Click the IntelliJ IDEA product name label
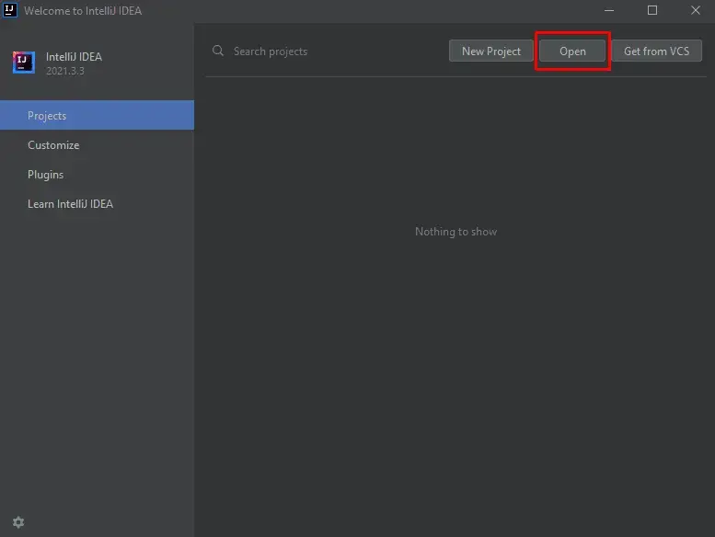This screenshot has height=537, width=715. [x=74, y=57]
